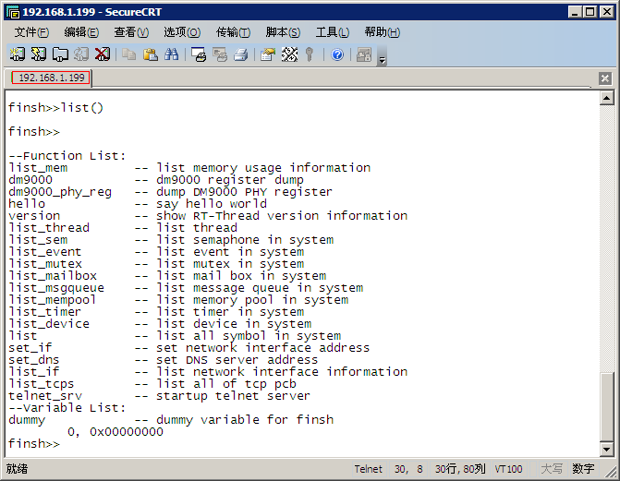
Task: Open Session Options from the toolbar icon
Action: 268,54
